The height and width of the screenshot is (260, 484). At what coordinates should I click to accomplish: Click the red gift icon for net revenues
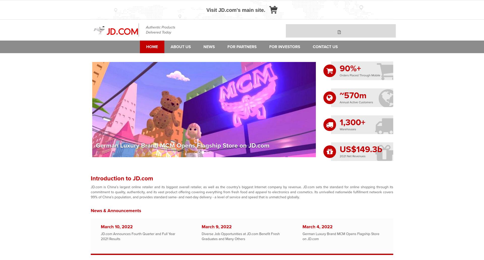(x=330, y=152)
